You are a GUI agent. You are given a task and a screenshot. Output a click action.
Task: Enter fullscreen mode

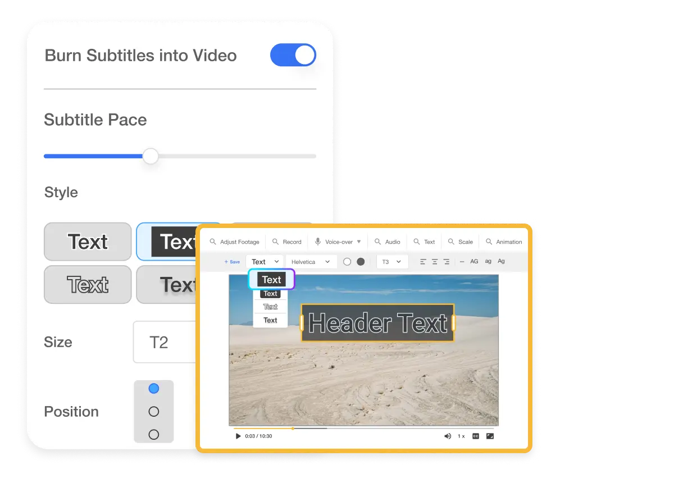(490, 436)
